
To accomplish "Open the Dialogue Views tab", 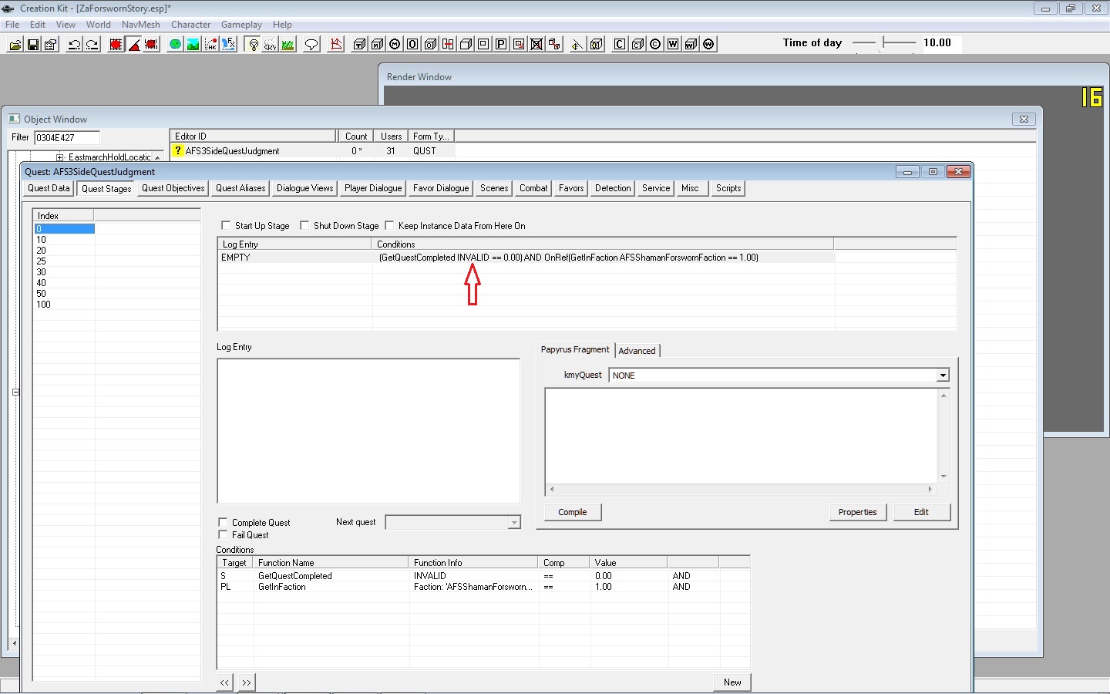I will pyautogui.click(x=305, y=188).
